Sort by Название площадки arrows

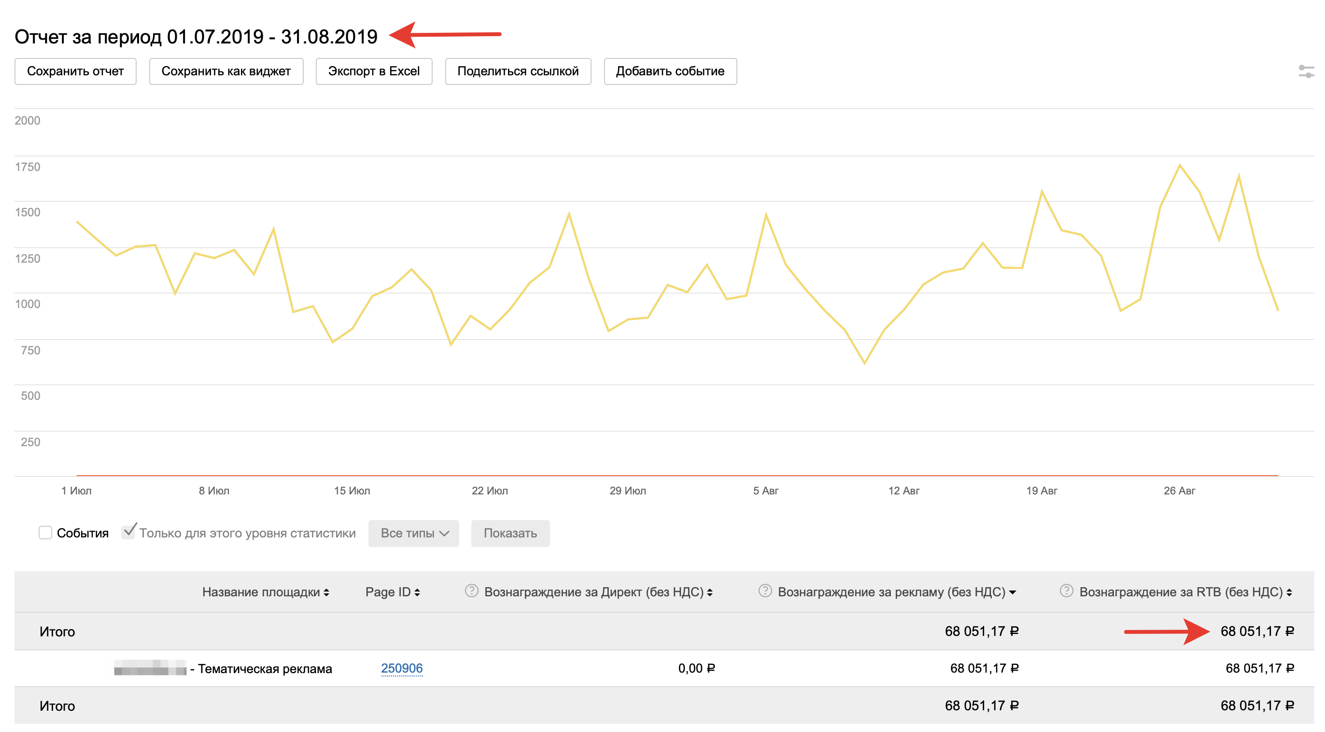(x=326, y=592)
